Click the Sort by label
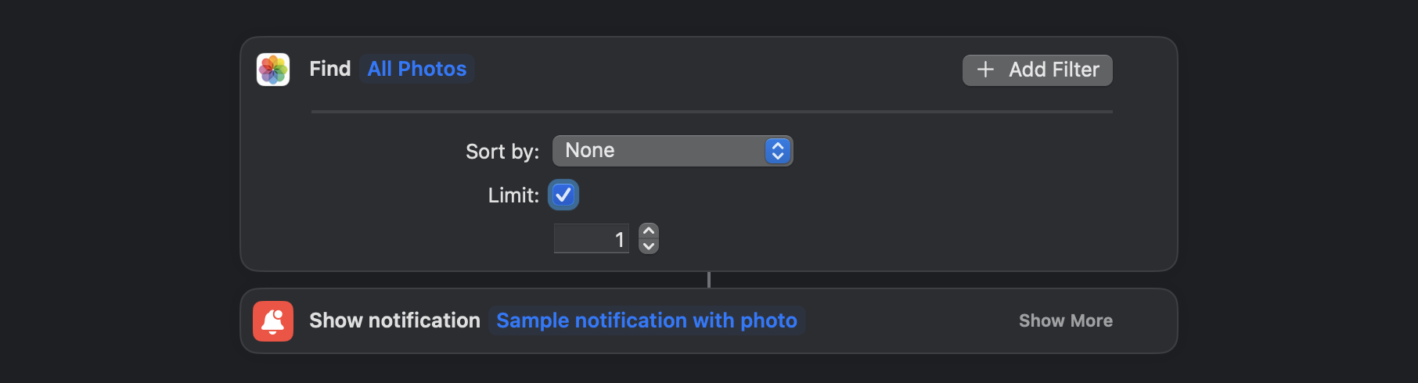The image size is (1418, 383). tap(502, 151)
